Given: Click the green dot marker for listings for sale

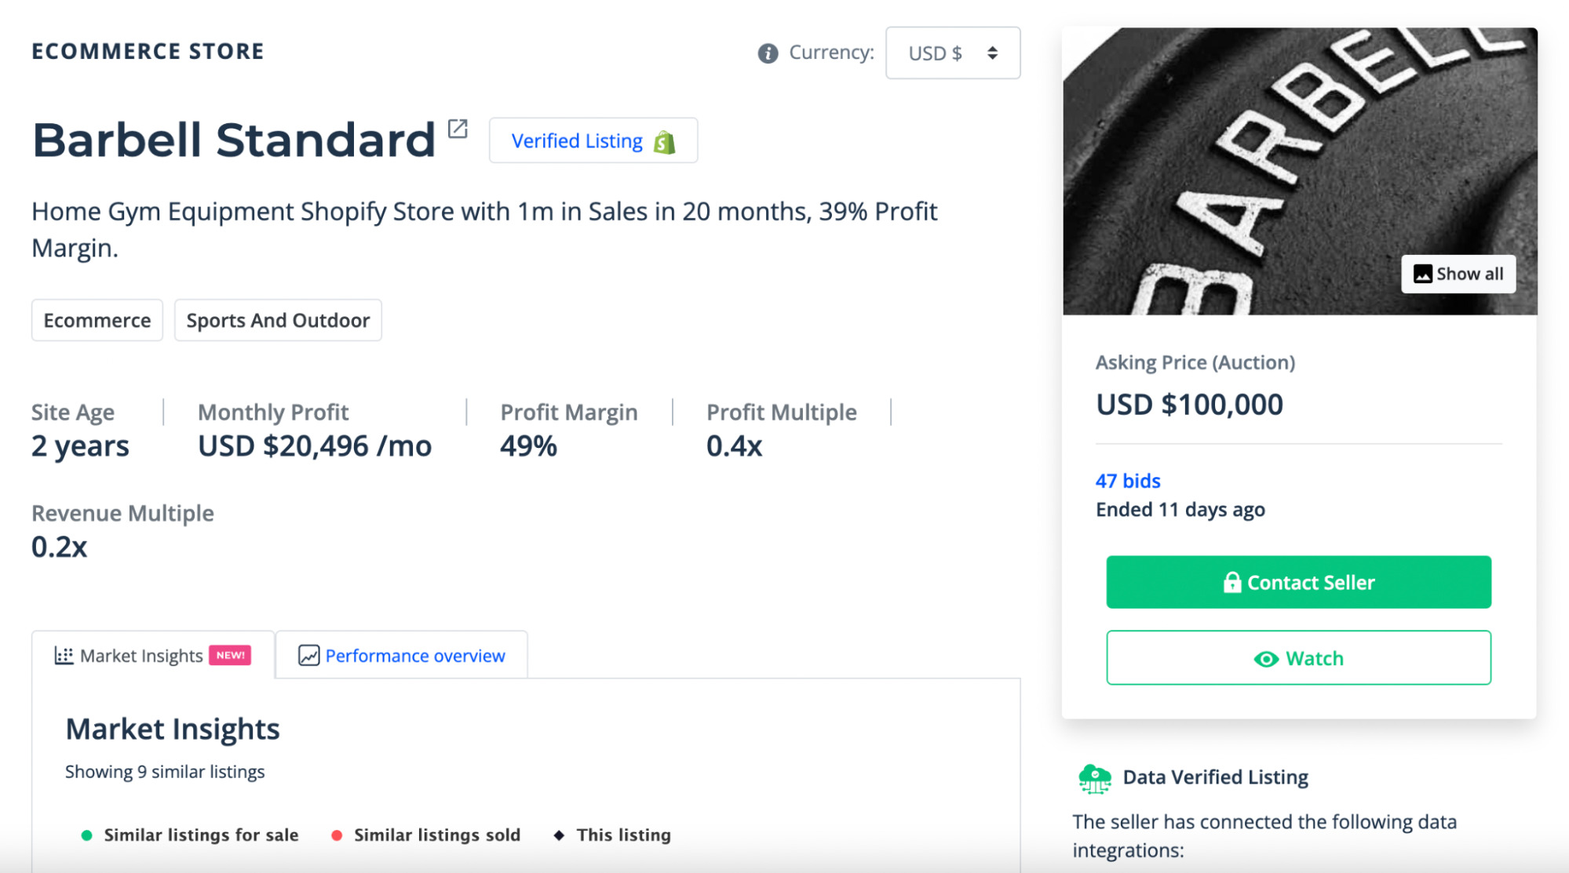Looking at the screenshot, I should coord(89,835).
